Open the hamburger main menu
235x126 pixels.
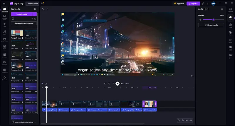(x=4, y=4)
